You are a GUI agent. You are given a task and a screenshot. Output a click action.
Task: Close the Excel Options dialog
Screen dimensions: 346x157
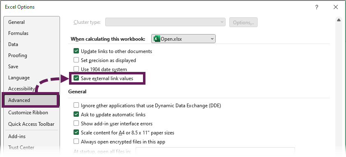click(x=336, y=7)
